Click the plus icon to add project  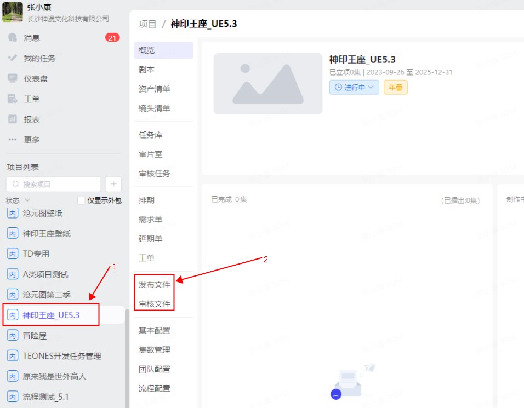(113, 184)
